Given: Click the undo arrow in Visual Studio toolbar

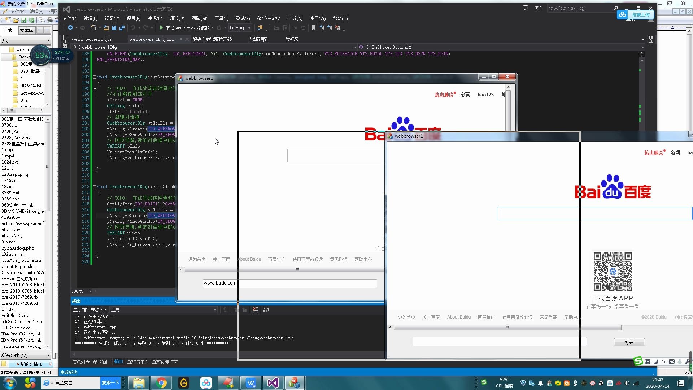Looking at the screenshot, I should tap(133, 28).
